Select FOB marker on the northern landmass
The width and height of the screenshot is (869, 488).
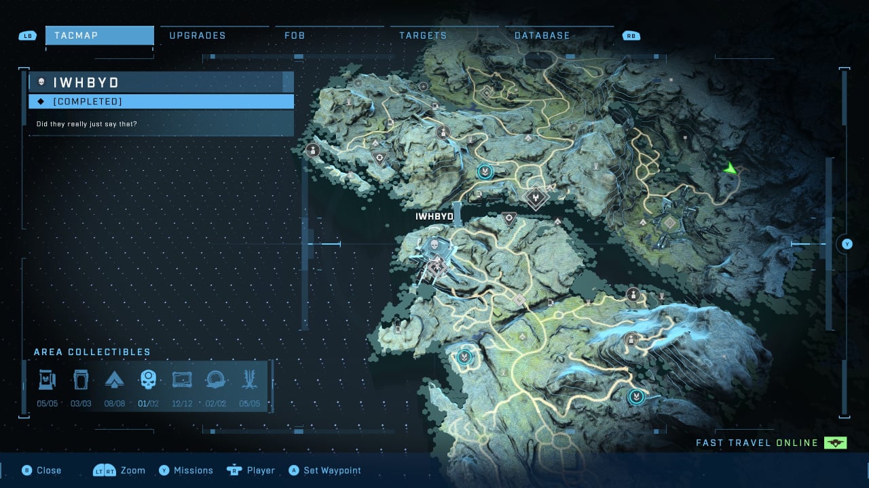pos(484,171)
